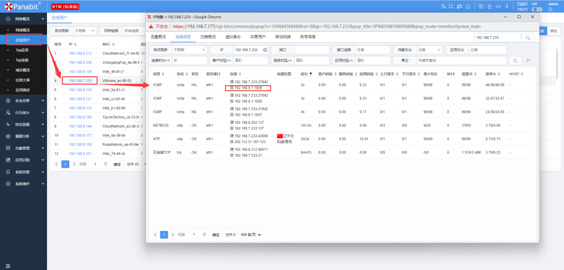
Task: Click the blue filter-collapse lines icon
Action: pyautogui.click(x=528, y=61)
